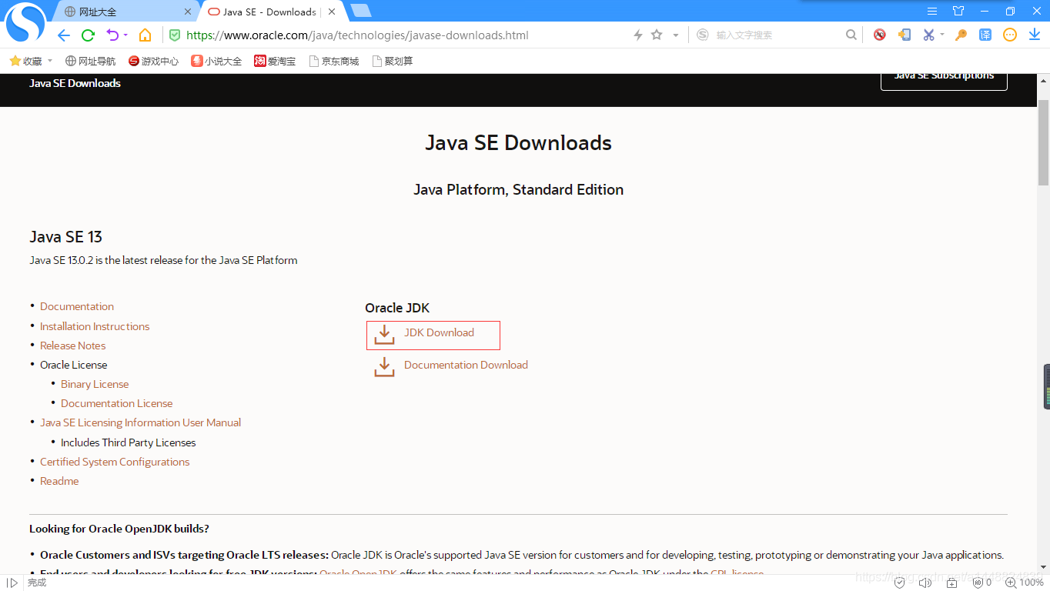Close the Java SE - Downloads tab

coord(332,12)
